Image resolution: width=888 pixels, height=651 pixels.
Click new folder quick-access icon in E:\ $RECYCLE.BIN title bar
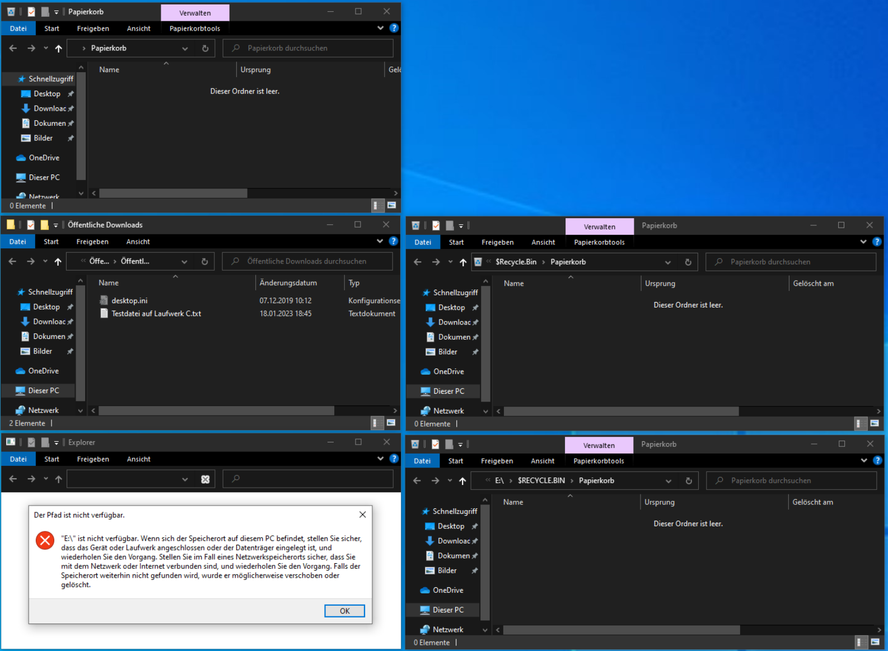click(449, 444)
